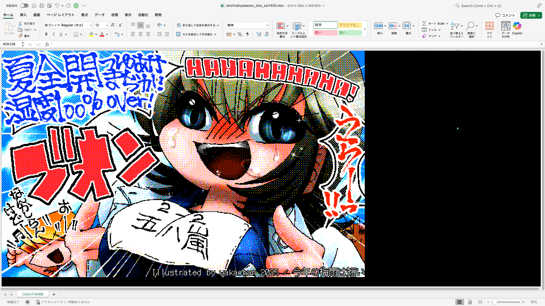
Task: Open the Page Layout tab (ページ レイアウト)
Action: click(60, 15)
